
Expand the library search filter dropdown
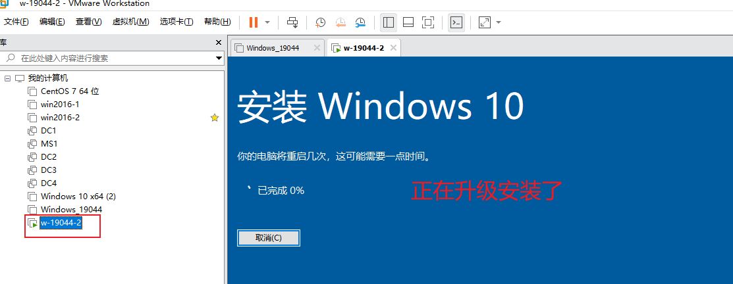coord(219,58)
